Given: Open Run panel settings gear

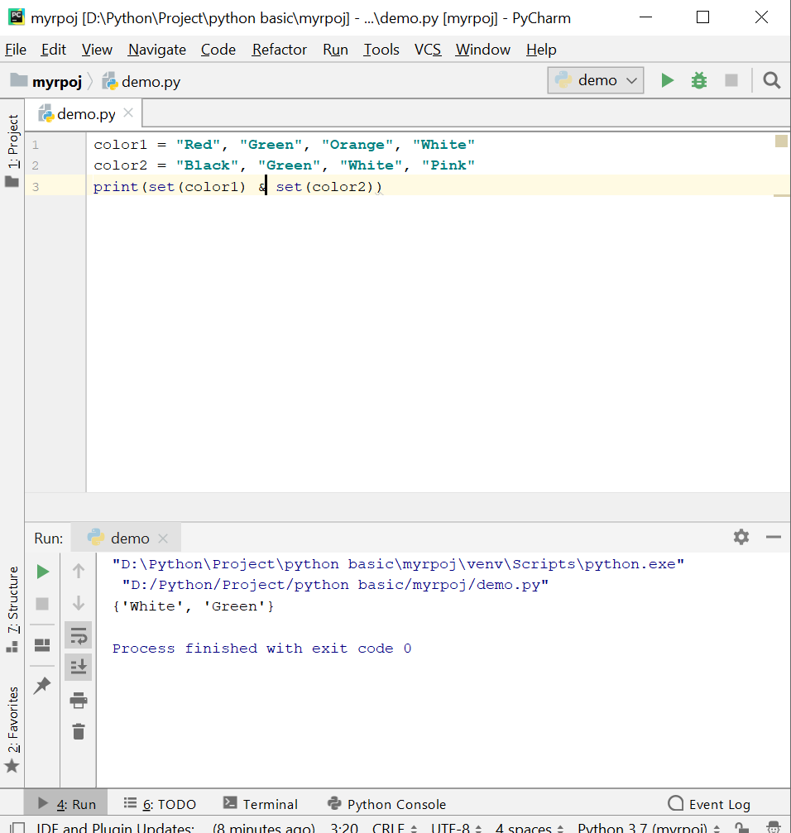Looking at the screenshot, I should pyautogui.click(x=741, y=538).
